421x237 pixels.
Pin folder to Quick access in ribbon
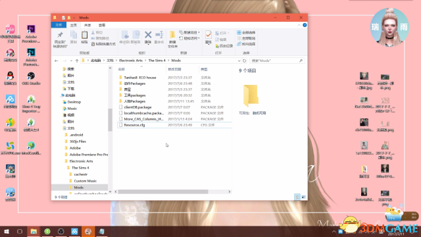[x=60, y=39]
